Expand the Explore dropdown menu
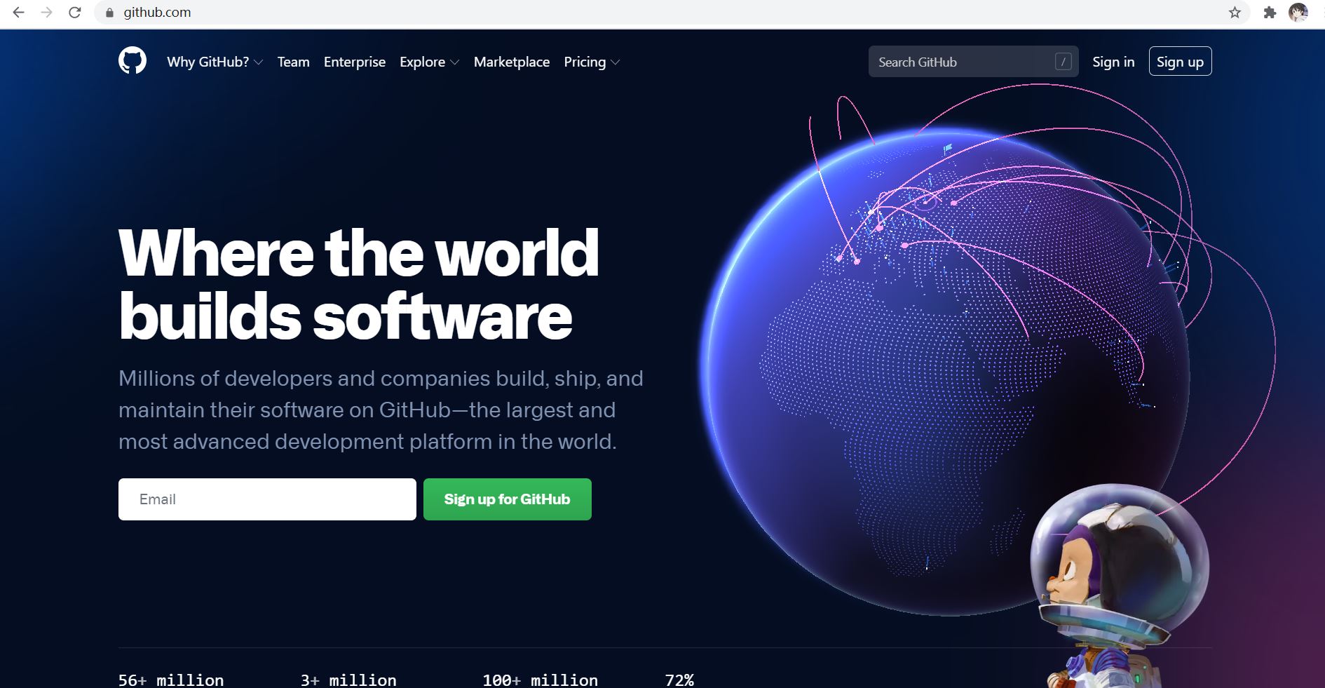Image resolution: width=1325 pixels, height=688 pixels. tap(429, 62)
